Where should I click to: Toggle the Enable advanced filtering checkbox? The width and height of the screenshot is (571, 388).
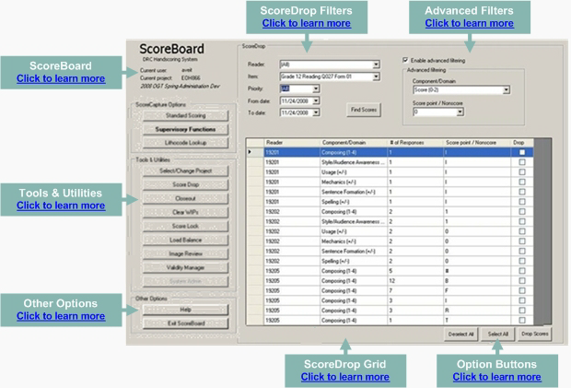[408, 59]
